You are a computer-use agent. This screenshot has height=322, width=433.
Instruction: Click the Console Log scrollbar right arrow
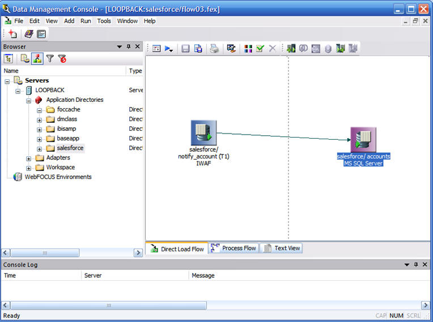pyautogui.click(x=425, y=305)
